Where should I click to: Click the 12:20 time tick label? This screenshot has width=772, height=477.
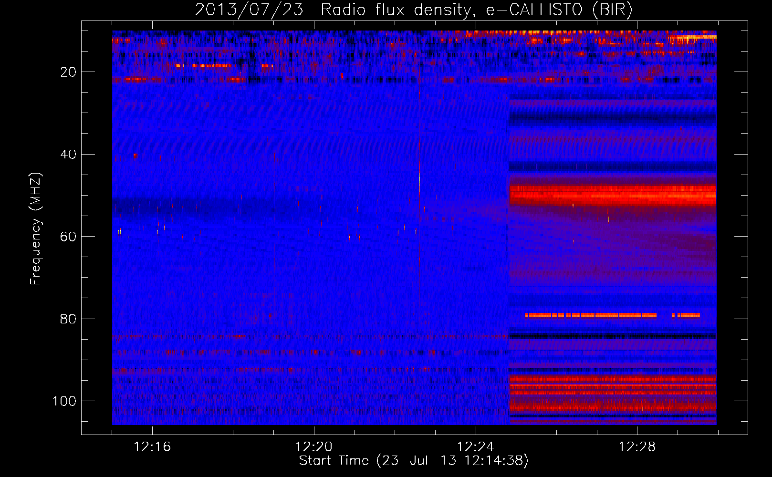tap(314, 447)
